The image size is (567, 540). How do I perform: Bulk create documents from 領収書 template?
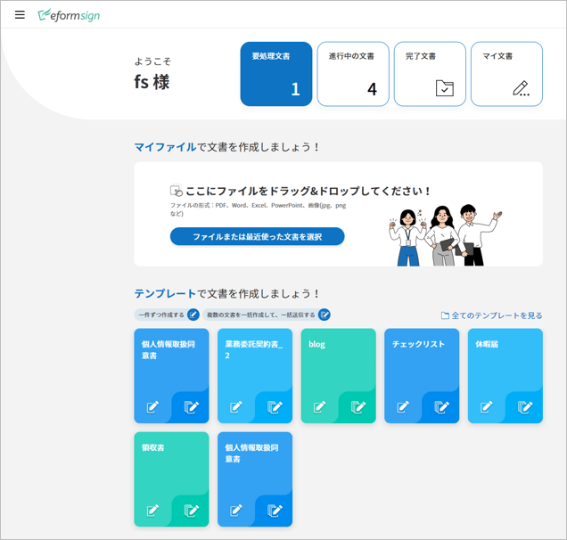[192, 511]
